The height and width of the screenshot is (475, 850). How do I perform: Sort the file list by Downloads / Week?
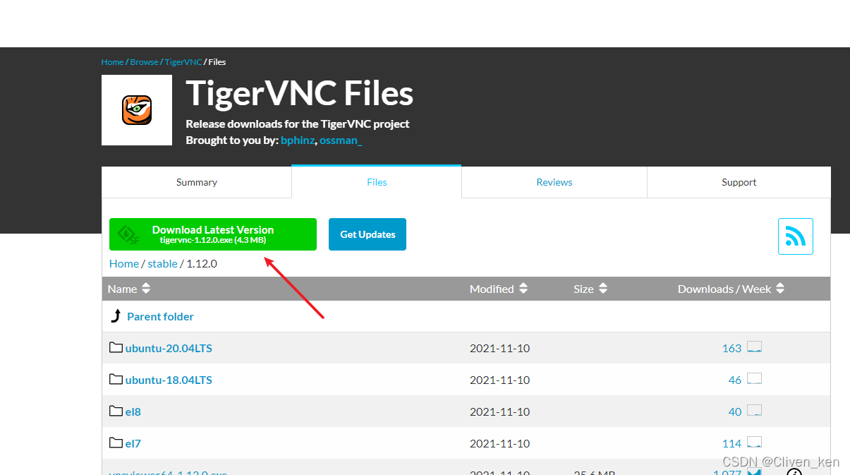pyautogui.click(x=731, y=289)
